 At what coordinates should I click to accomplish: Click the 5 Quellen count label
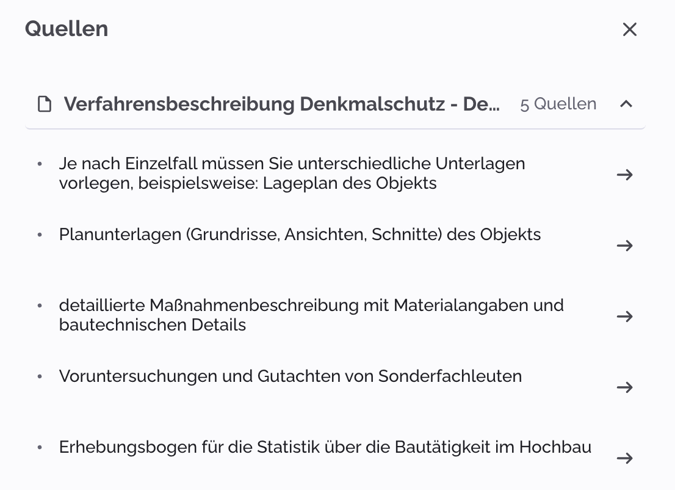557,104
